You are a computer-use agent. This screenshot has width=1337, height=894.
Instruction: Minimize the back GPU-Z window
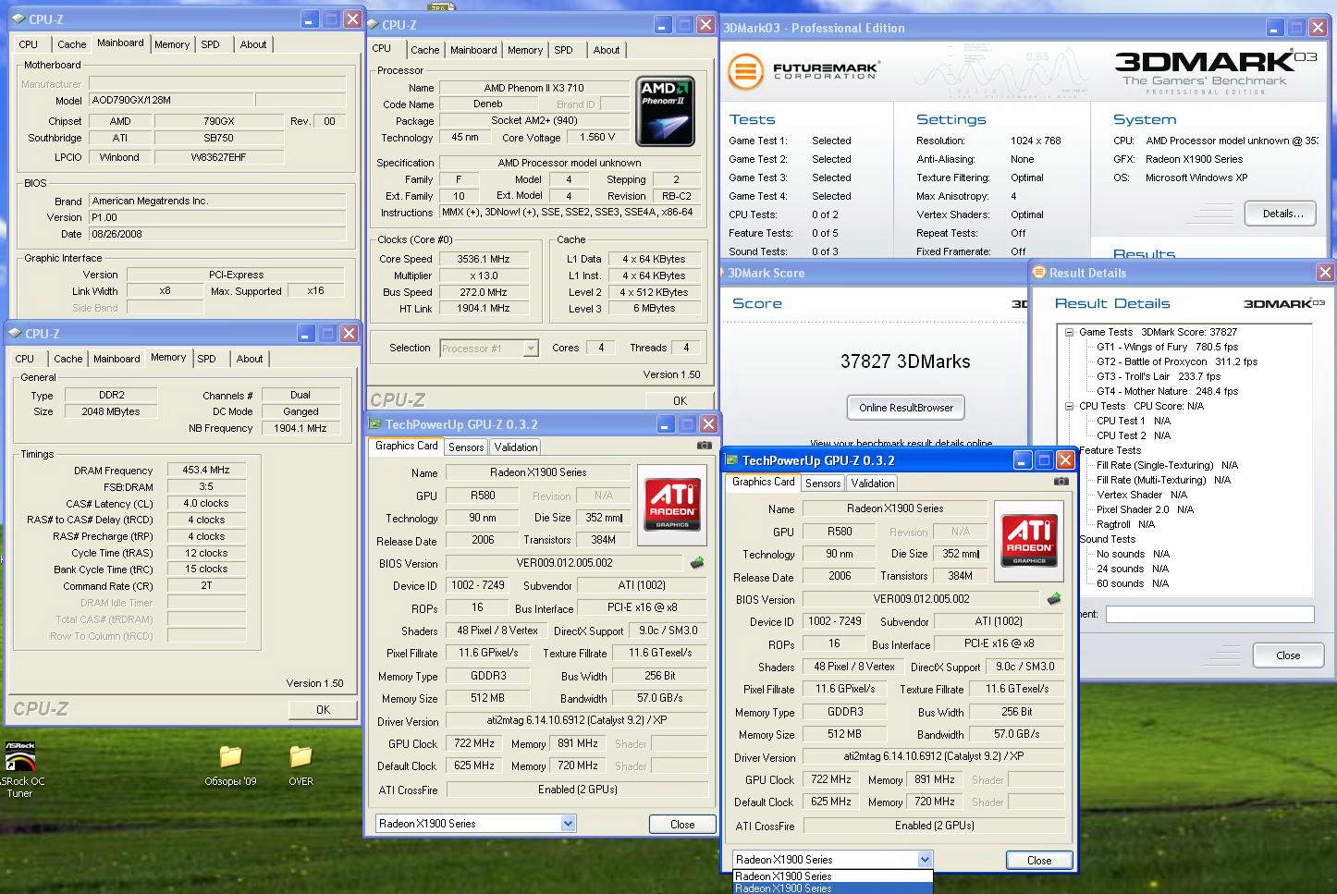pos(666,423)
